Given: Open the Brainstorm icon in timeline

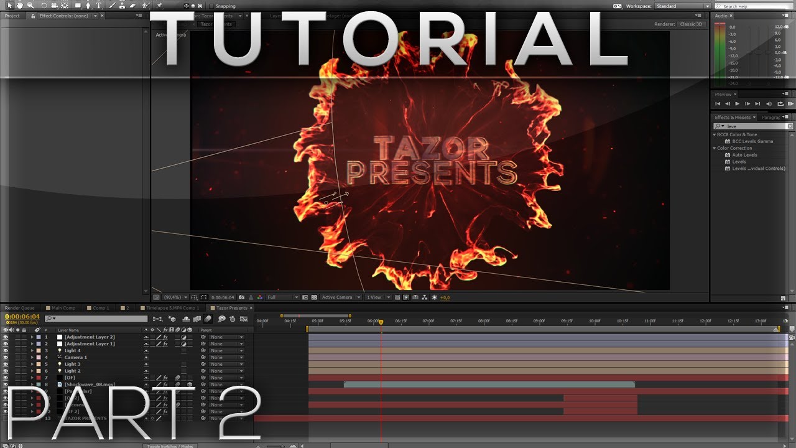Looking at the screenshot, I should pyautogui.click(x=221, y=319).
